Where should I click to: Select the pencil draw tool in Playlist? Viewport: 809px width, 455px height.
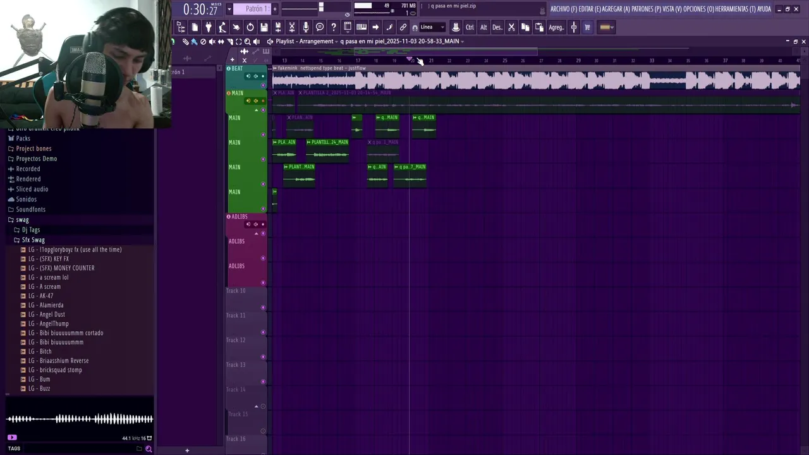coord(185,42)
